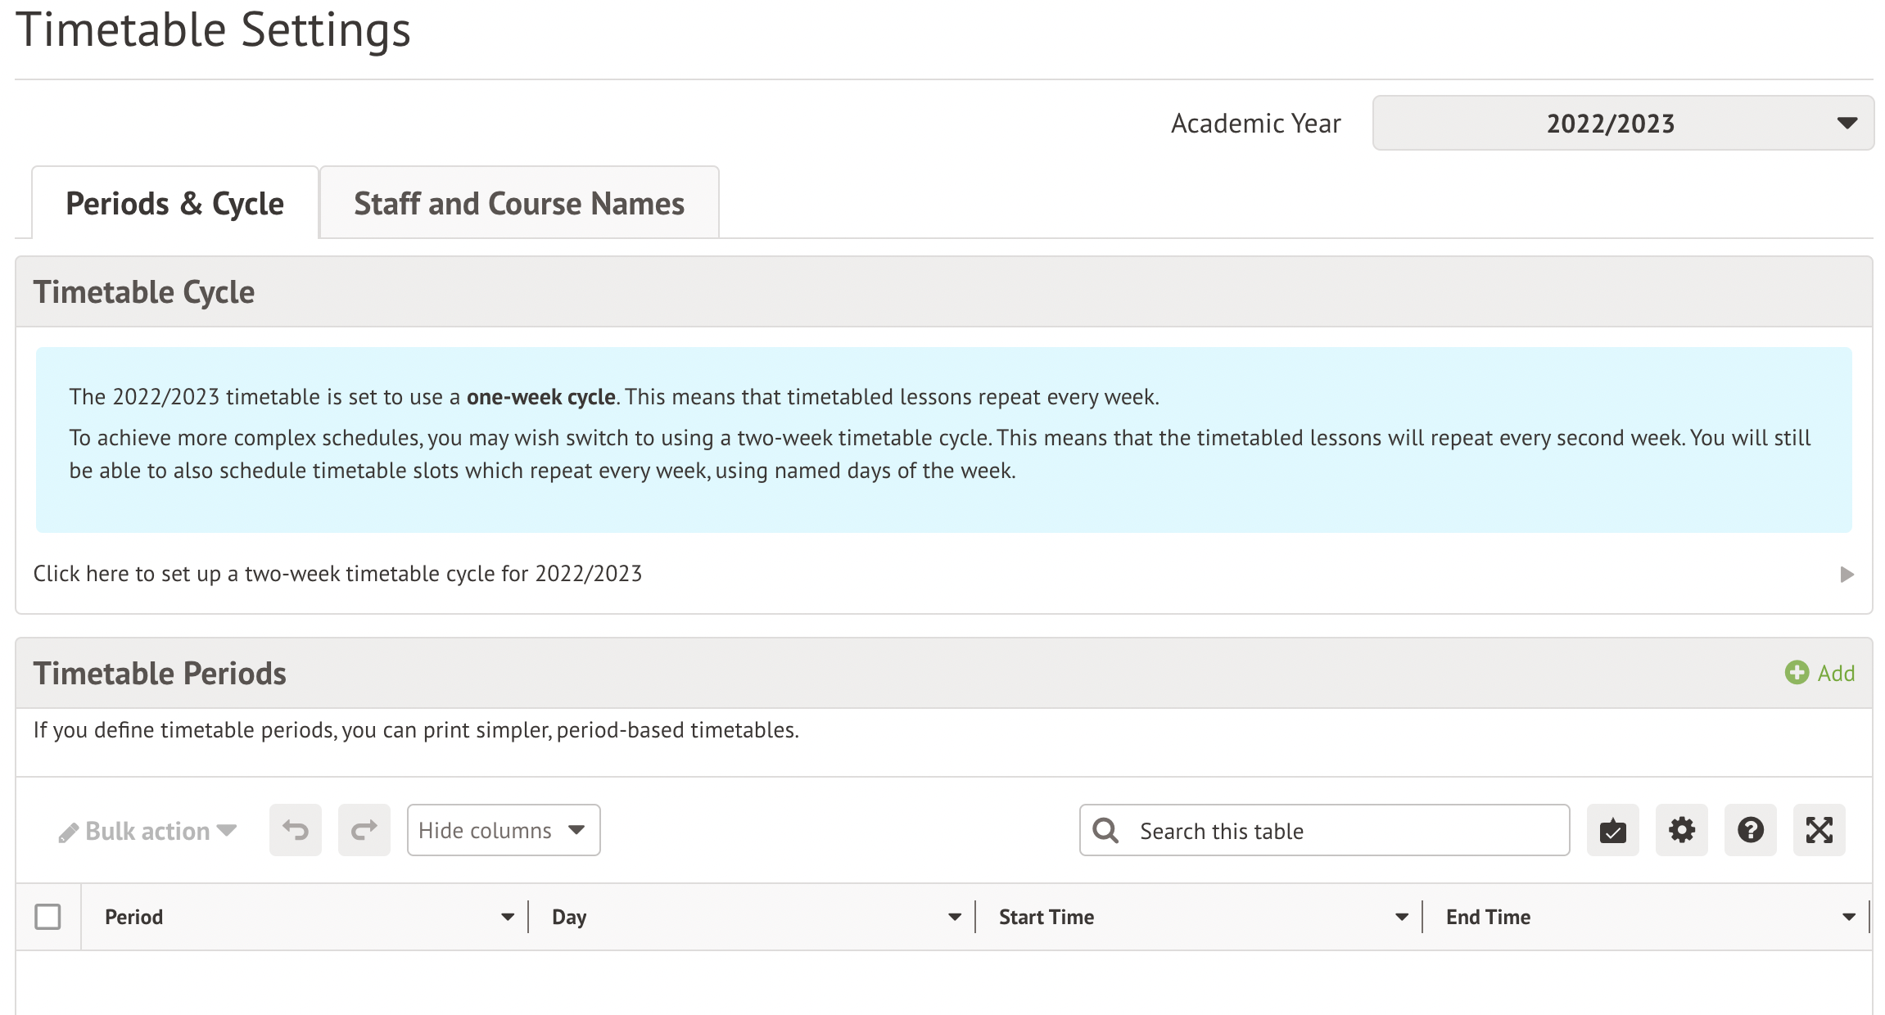Switch to Staff and Course Names tab
Viewport: 1885px width, 1015px height.
(518, 203)
